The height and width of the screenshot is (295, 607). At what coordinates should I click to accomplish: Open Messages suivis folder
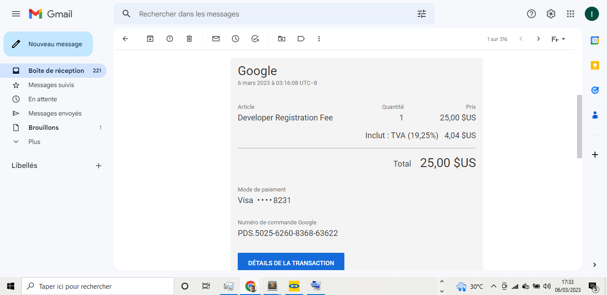(x=53, y=85)
